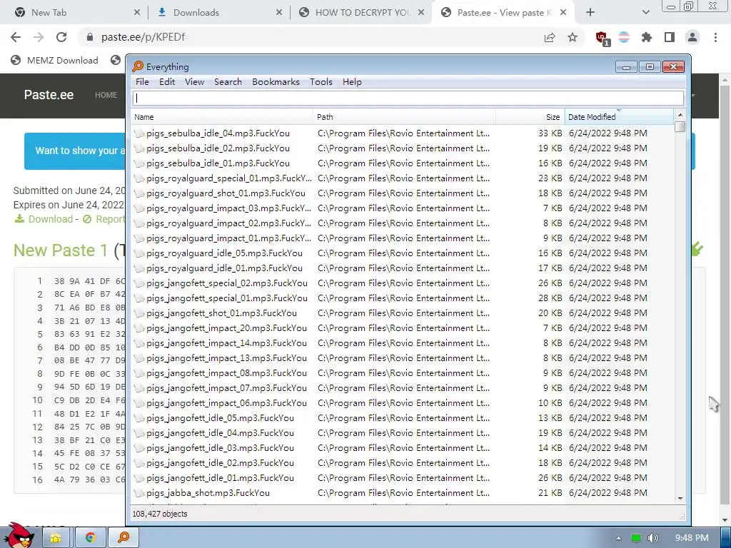This screenshot has height=548, width=731.
Task: Select pigs_jangofett_impact_20.mp3.FuckYou file name
Action: tap(226, 328)
